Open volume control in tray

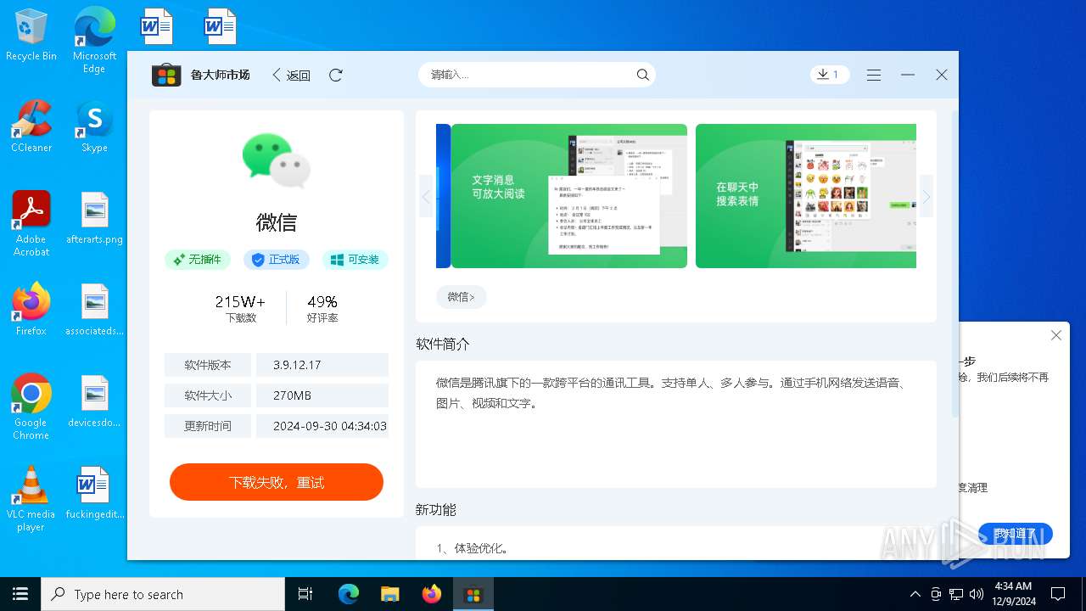pyautogui.click(x=977, y=594)
